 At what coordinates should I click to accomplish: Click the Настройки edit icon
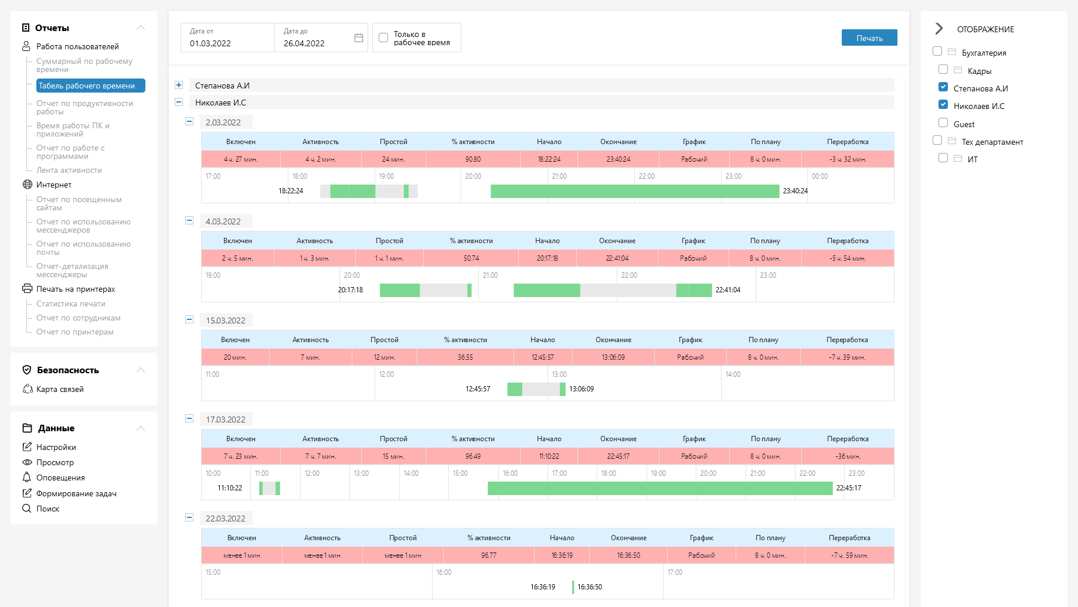point(27,447)
